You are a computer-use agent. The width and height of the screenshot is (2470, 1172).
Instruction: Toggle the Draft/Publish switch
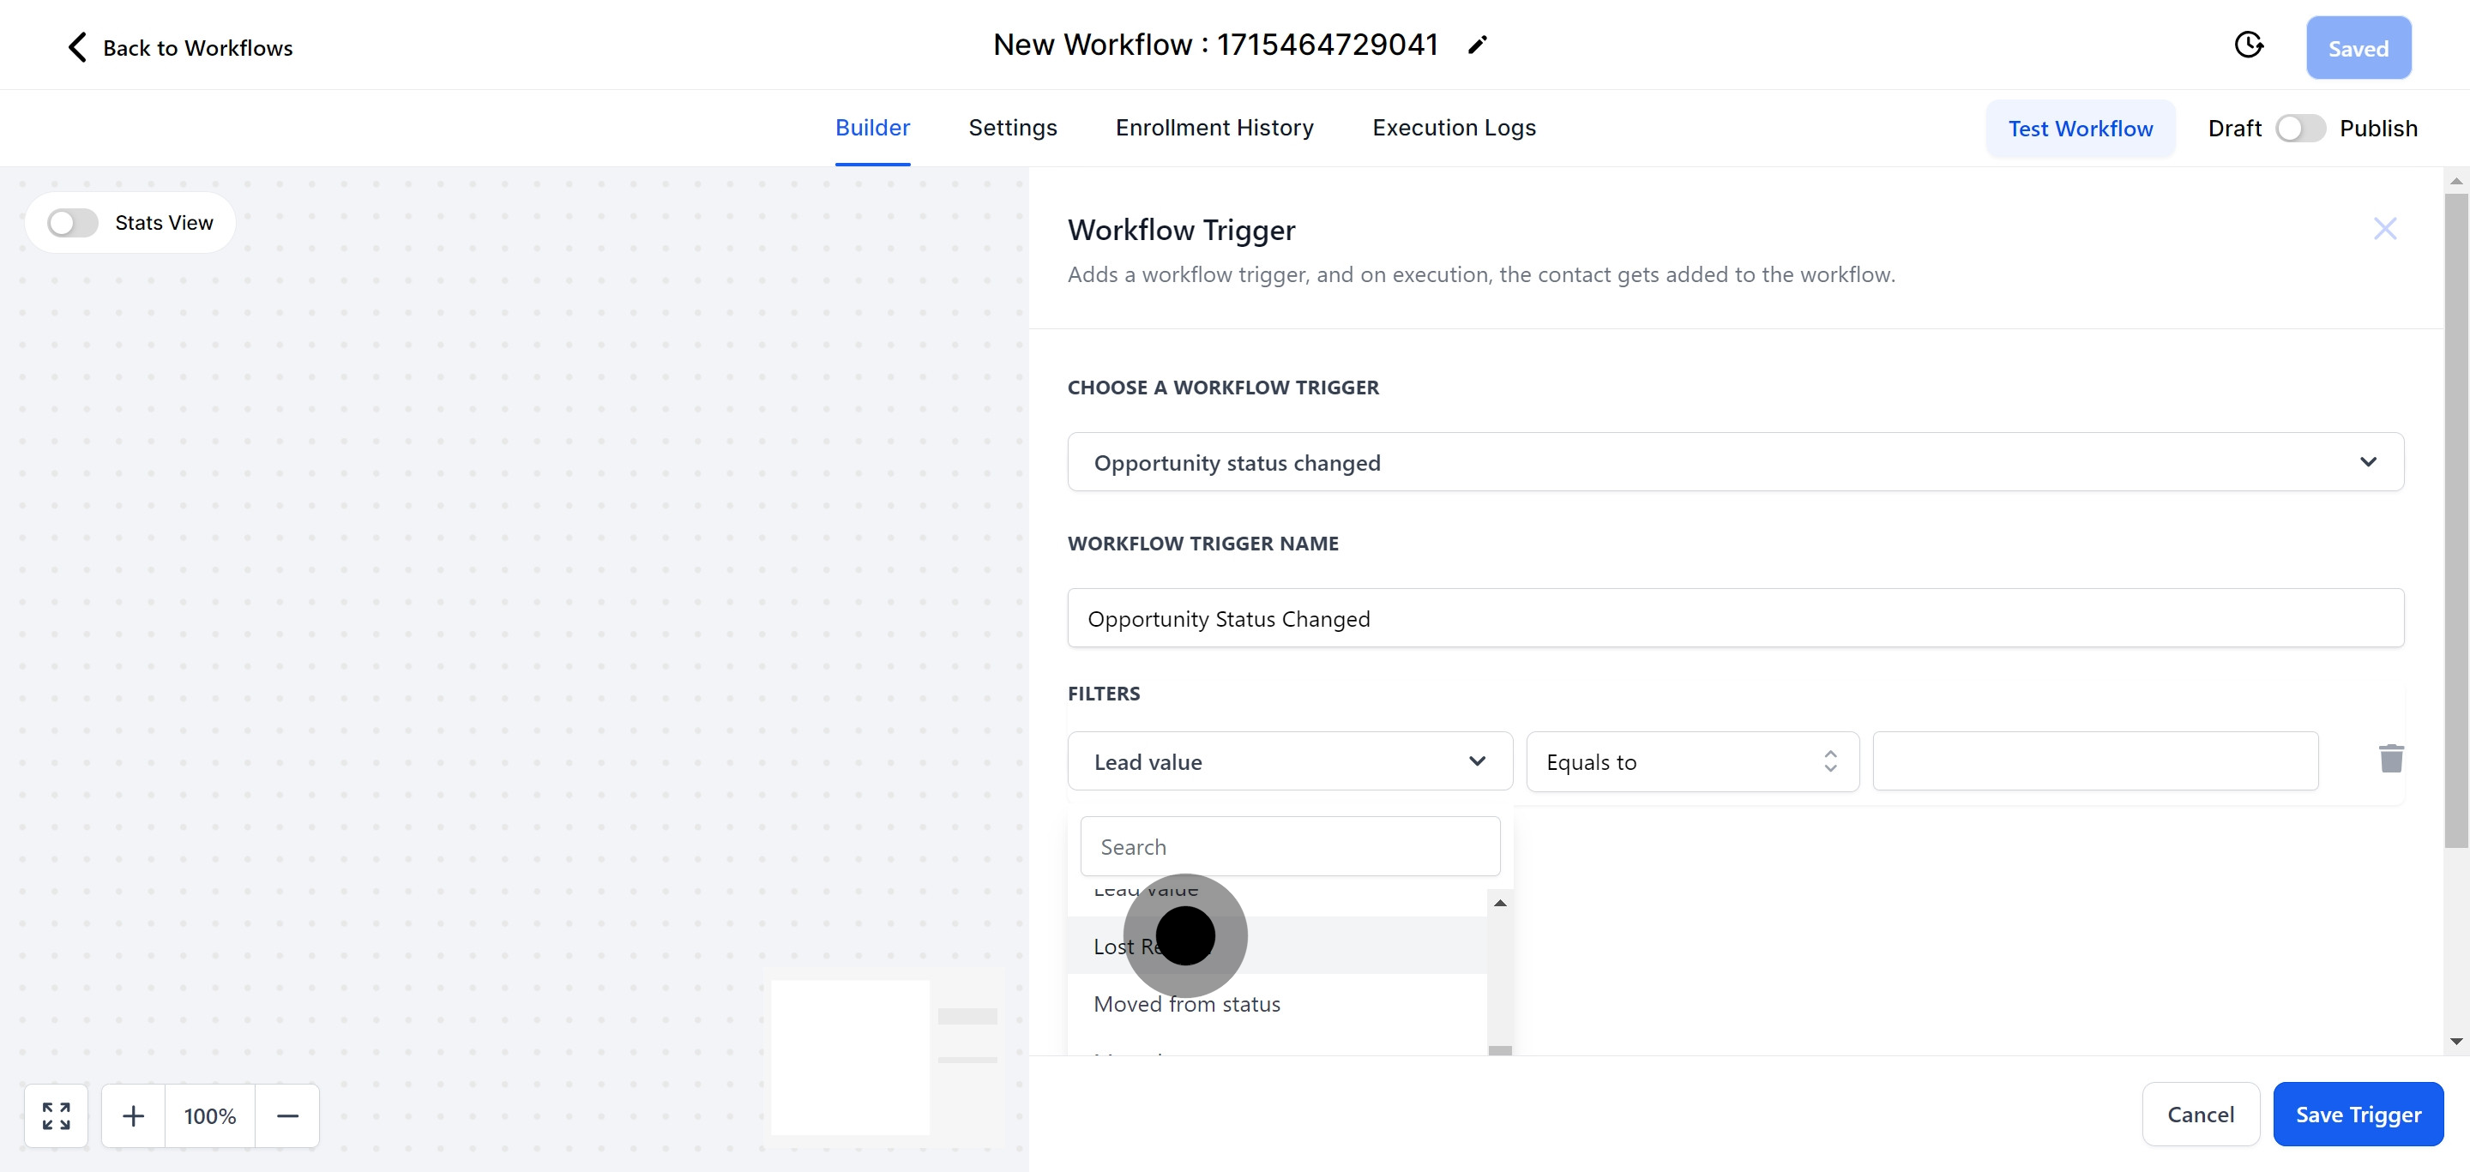2299,129
